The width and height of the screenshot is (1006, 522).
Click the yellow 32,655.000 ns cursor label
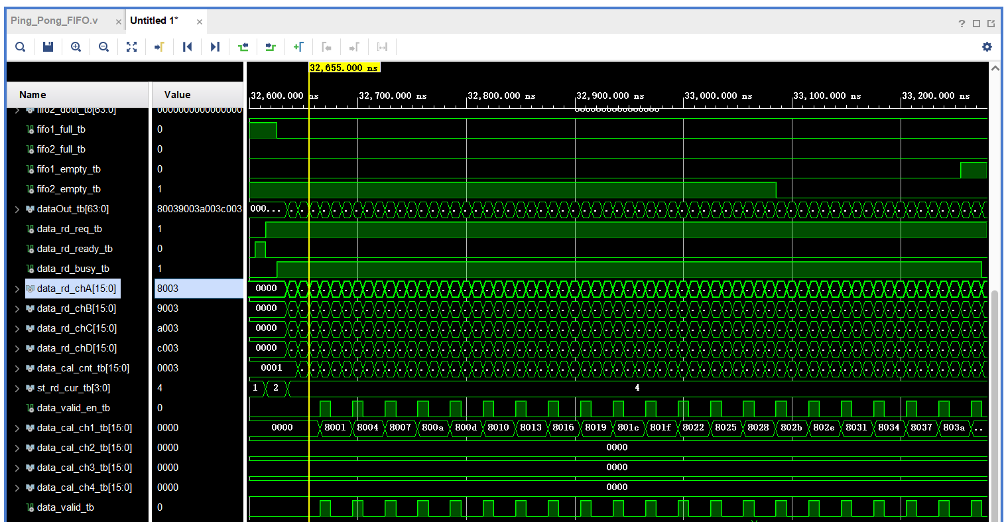tap(345, 68)
